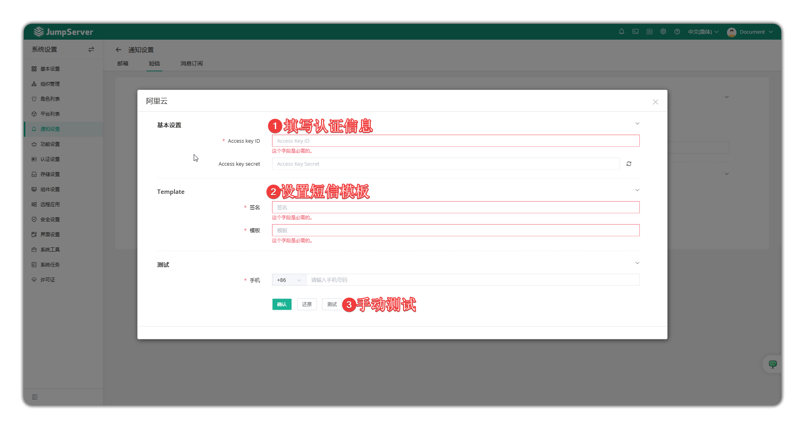Viewport: 805px width, 421px height.
Task: Go back using the arrow beside 通知设置
Action: 118,50
